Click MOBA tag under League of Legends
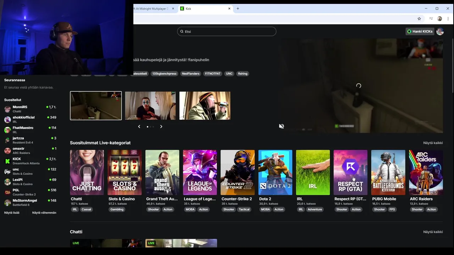This screenshot has height=255, width=454. (x=190, y=209)
